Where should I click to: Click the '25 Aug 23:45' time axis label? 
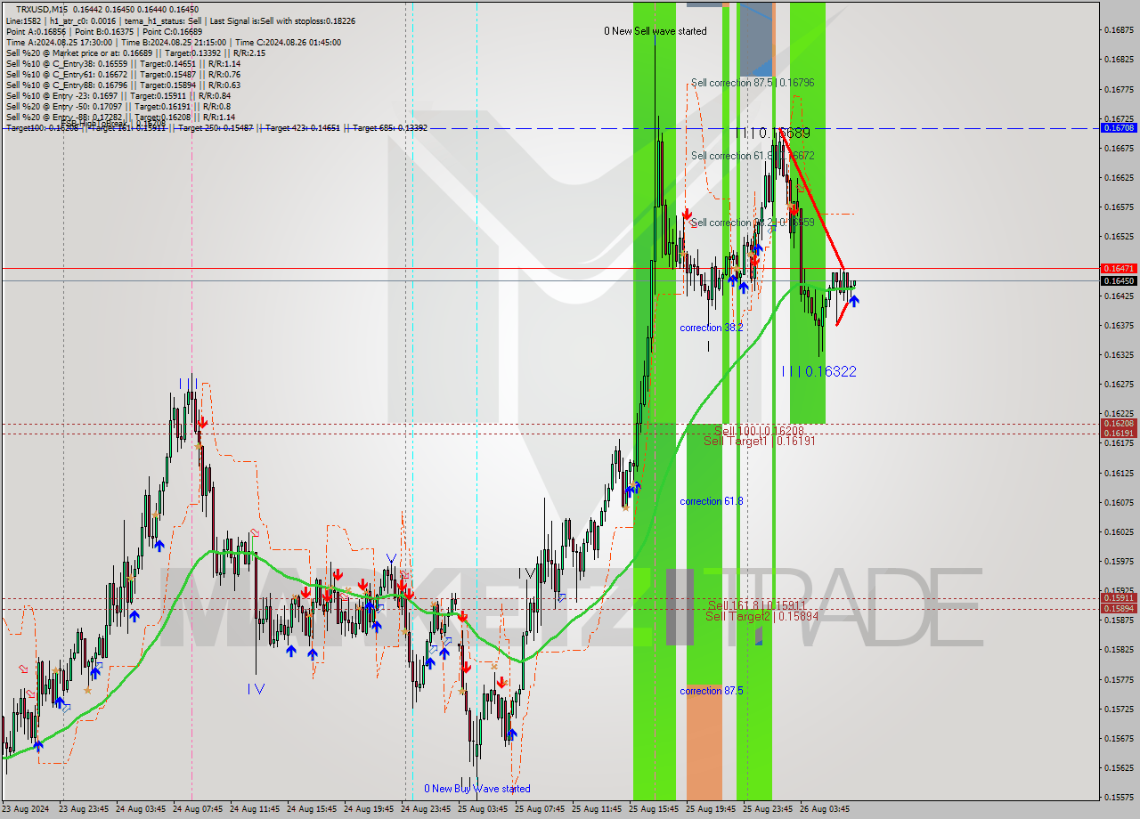pyautogui.click(x=768, y=810)
